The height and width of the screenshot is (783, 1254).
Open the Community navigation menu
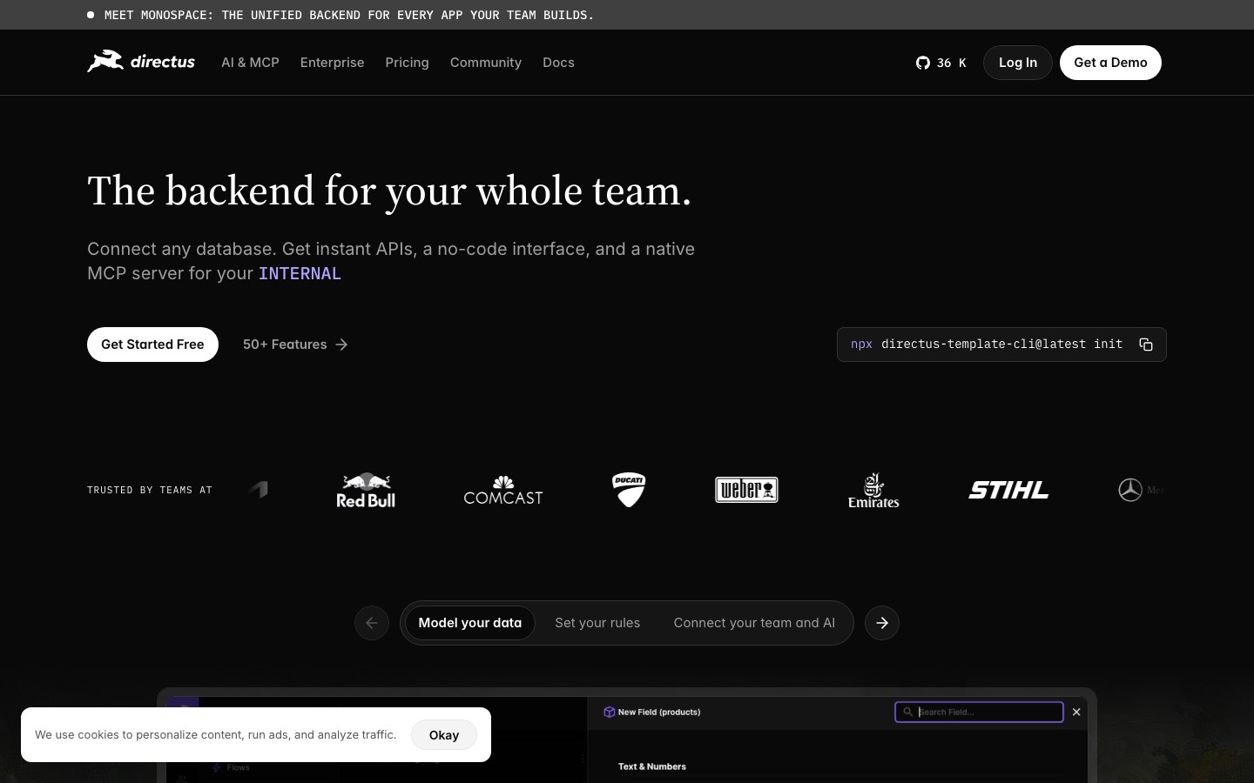point(486,63)
